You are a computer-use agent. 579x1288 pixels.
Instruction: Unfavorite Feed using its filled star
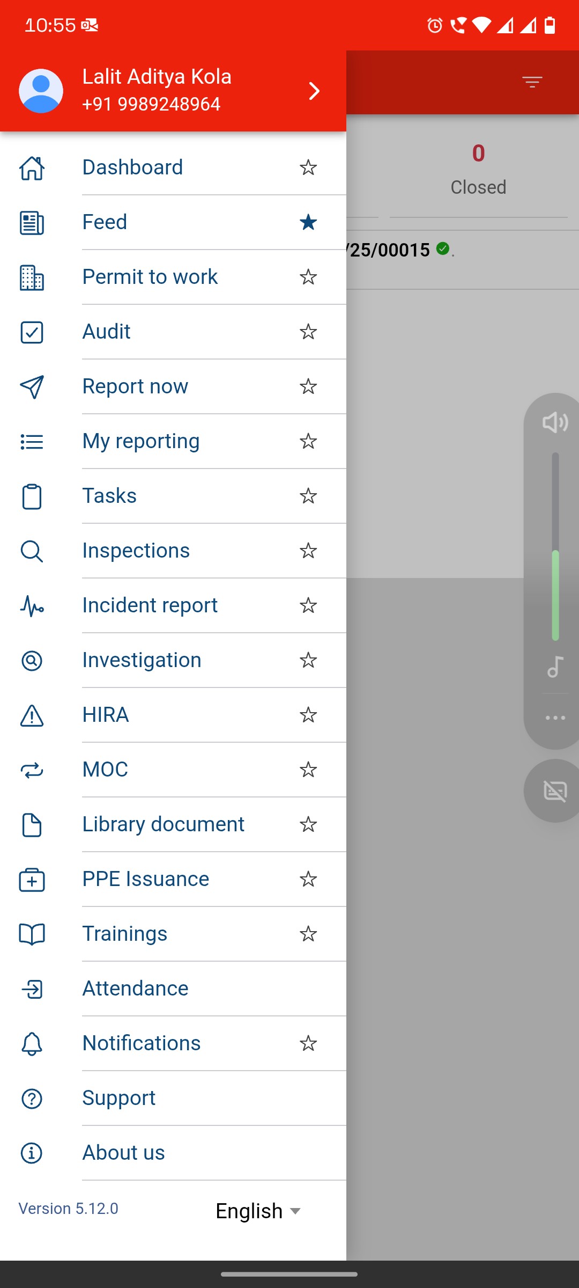coord(308,222)
